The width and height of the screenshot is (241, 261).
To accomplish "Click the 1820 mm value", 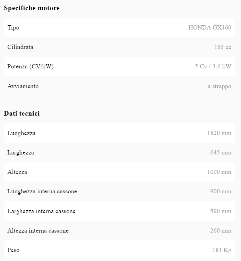I will click(219, 133).
